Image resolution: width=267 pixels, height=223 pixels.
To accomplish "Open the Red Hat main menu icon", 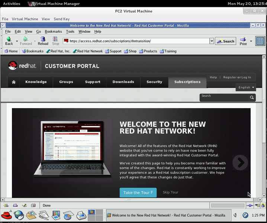I will pos(6,215).
